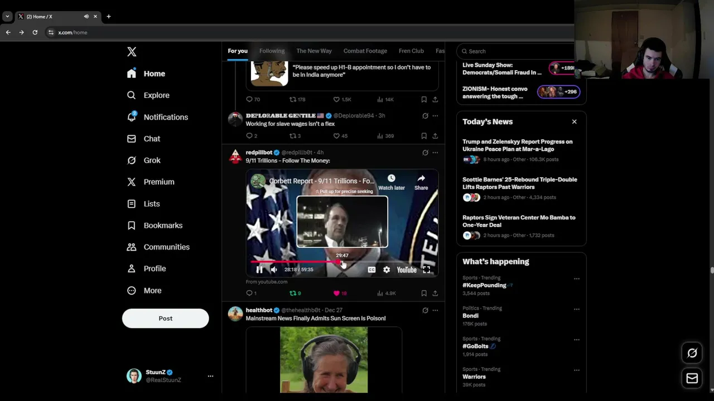Image resolution: width=714 pixels, height=401 pixels.
Task: Open Lists in the sidebar
Action: coord(143,204)
